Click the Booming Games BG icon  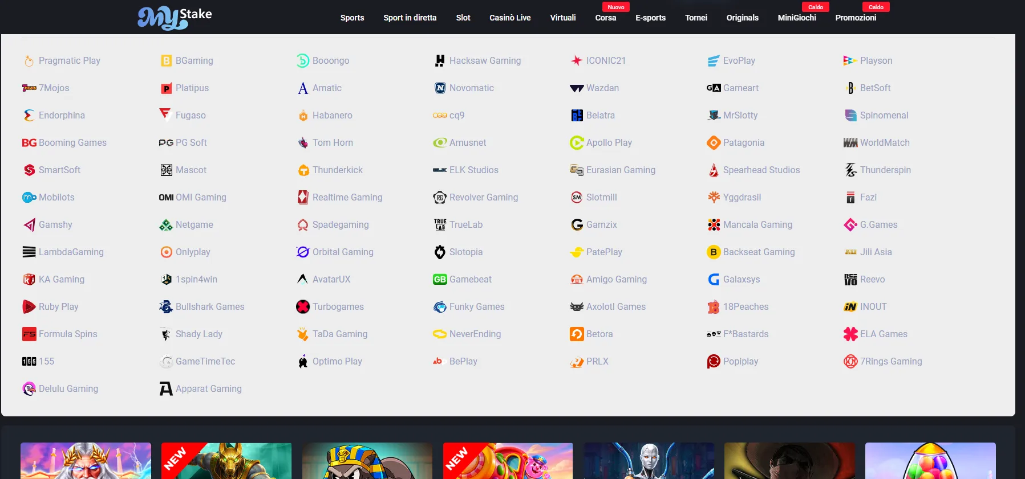pos(29,142)
